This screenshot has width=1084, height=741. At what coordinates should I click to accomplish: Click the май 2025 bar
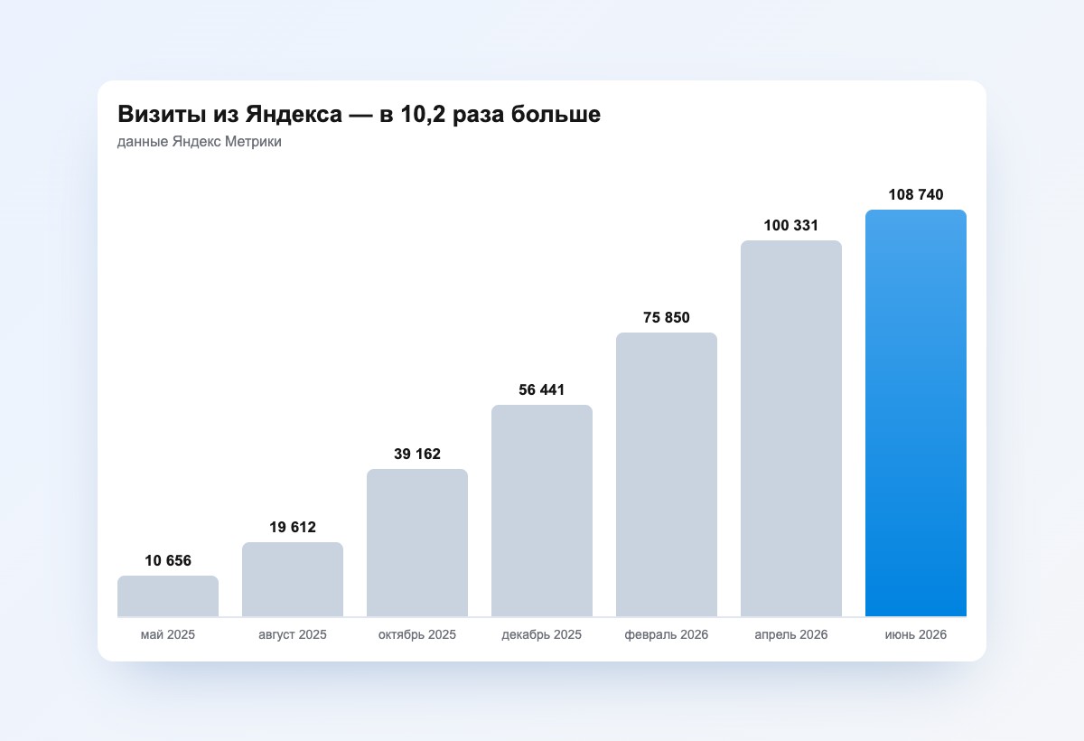(x=168, y=596)
